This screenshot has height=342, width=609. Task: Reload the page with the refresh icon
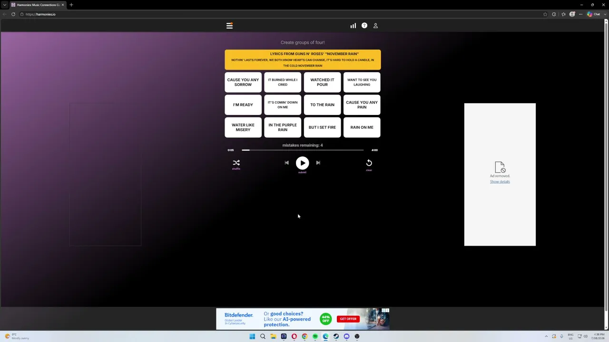[13, 14]
